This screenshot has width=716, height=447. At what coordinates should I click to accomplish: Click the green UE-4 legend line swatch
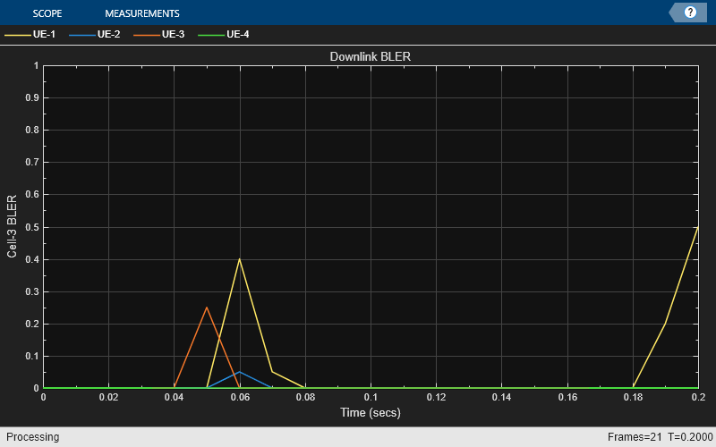coord(211,35)
